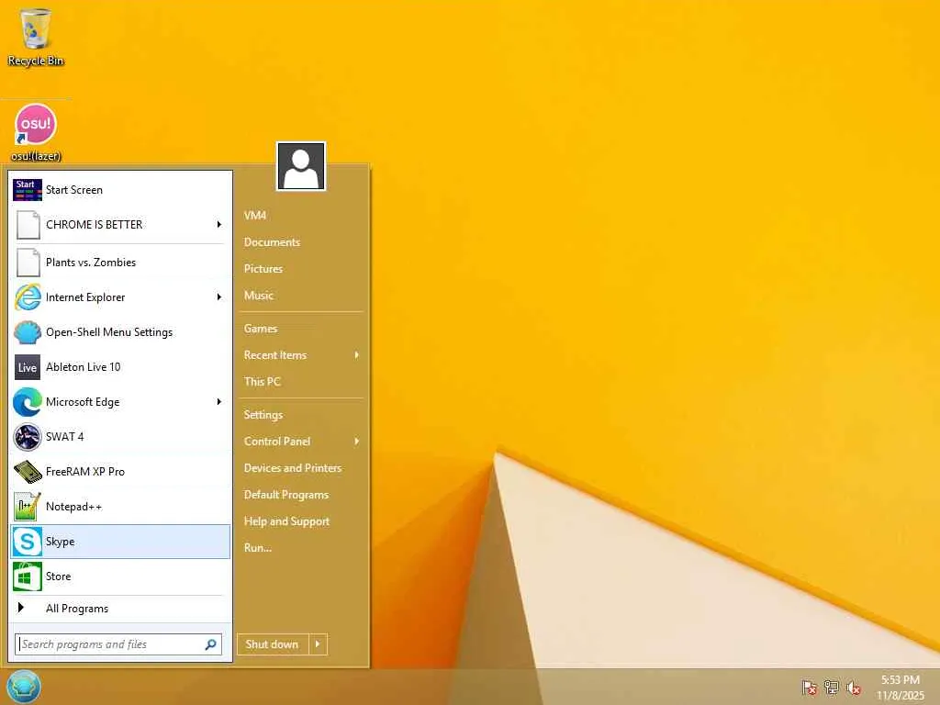
Task: Click the SWAT 4 game icon
Action: [x=28, y=436]
